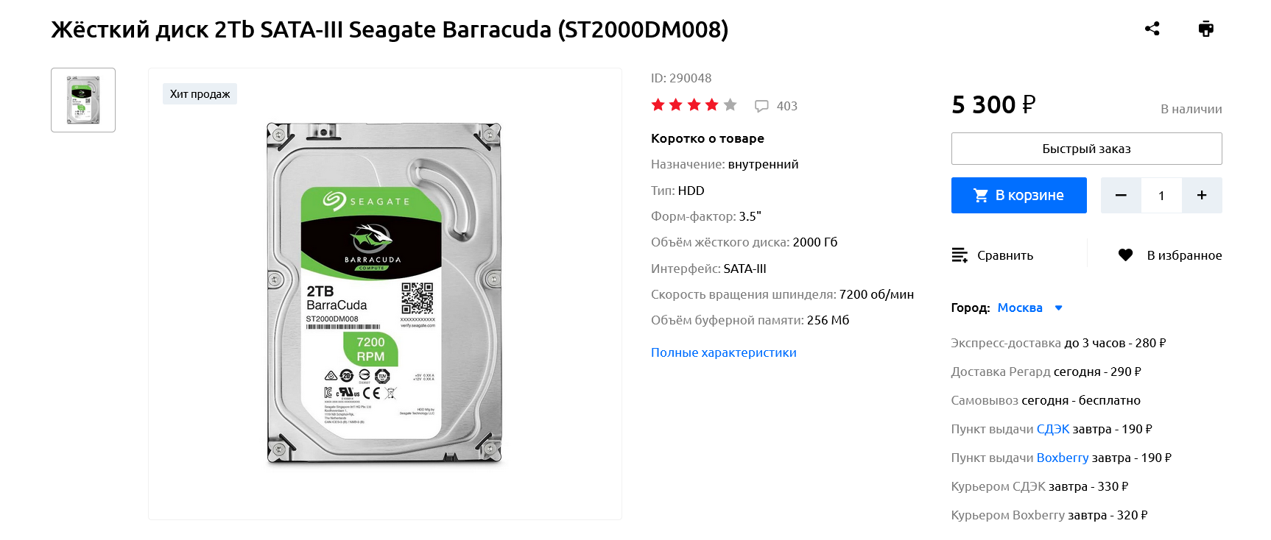The image size is (1271, 540).
Task: Open Полные характеристики link
Action: click(x=723, y=352)
